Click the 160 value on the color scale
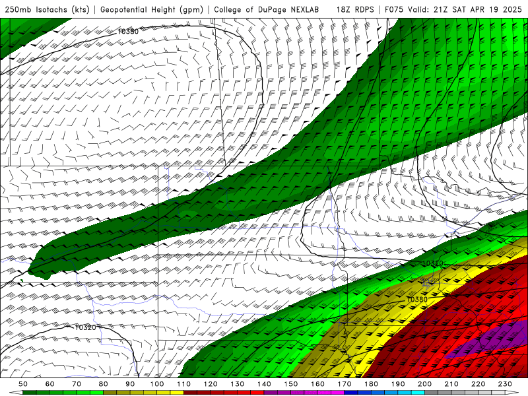Image resolution: width=528 pixels, height=396 pixels. point(317,384)
